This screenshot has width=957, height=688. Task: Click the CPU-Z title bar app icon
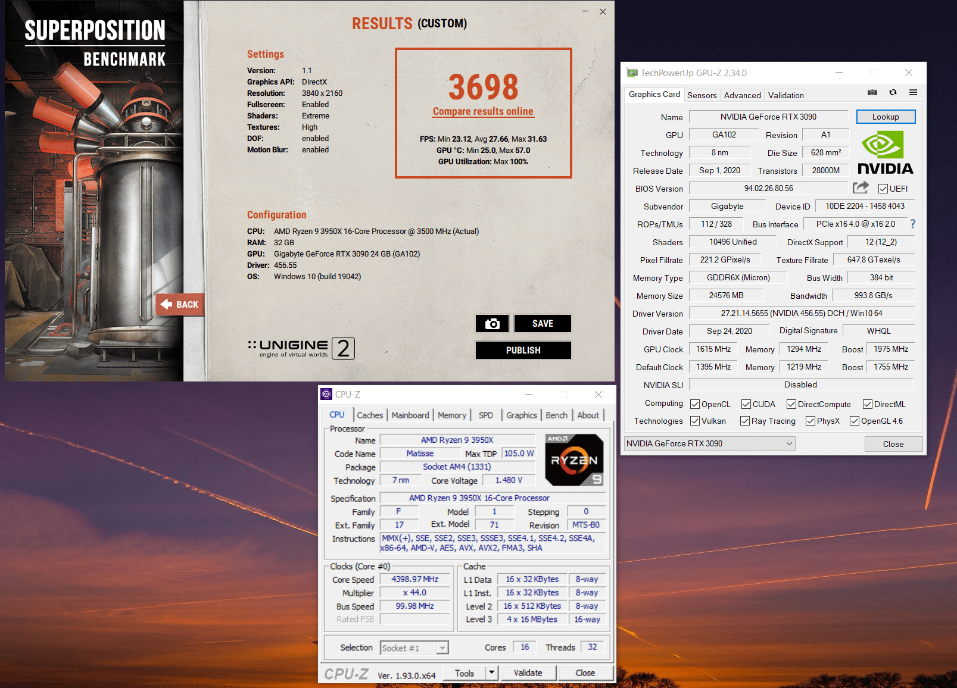[326, 394]
